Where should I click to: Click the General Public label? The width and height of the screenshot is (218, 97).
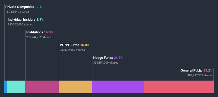(191, 70)
